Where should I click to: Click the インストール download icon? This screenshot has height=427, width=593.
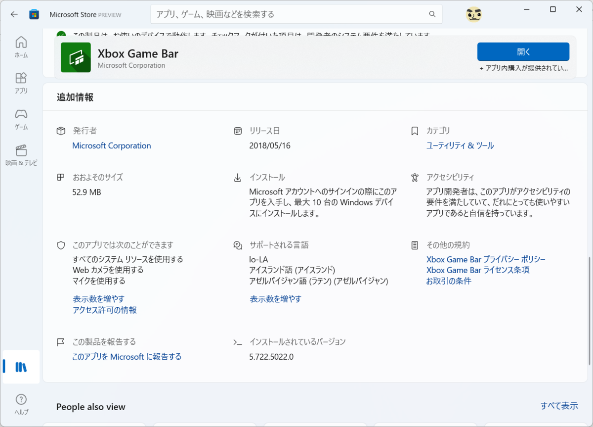[x=238, y=177]
